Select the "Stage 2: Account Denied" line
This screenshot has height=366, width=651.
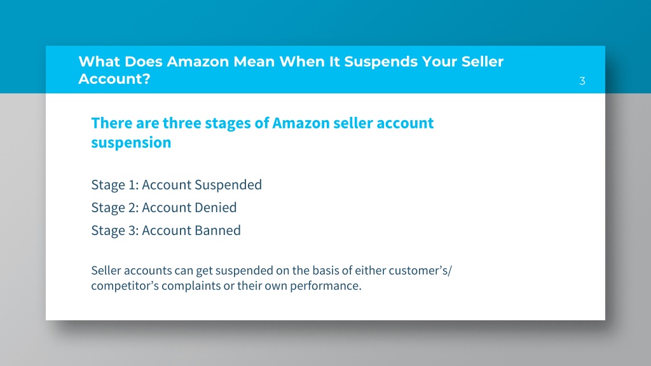(x=164, y=208)
